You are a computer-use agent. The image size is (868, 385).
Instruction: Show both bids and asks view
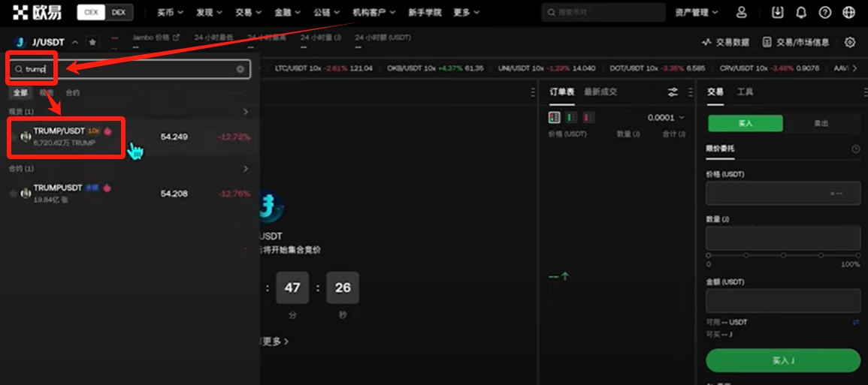554,117
